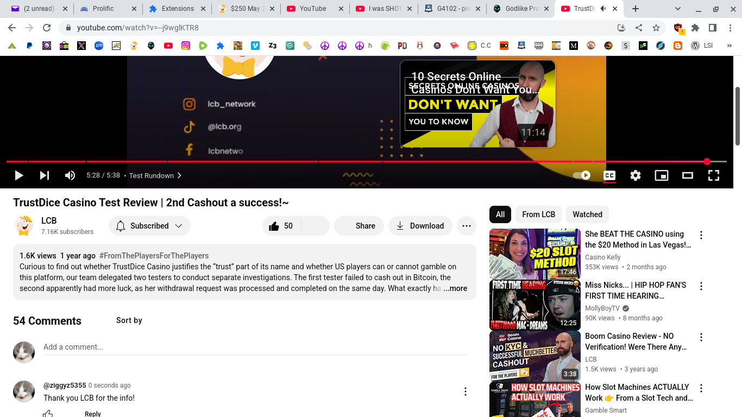The image size is (742, 417).
Task: Select the From LCB chip
Action: pos(538,214)
